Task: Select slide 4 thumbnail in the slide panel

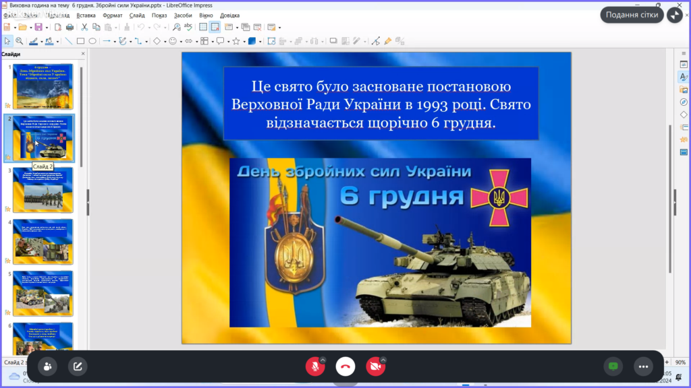Action: pyautogui.click(x=43, y=241)
